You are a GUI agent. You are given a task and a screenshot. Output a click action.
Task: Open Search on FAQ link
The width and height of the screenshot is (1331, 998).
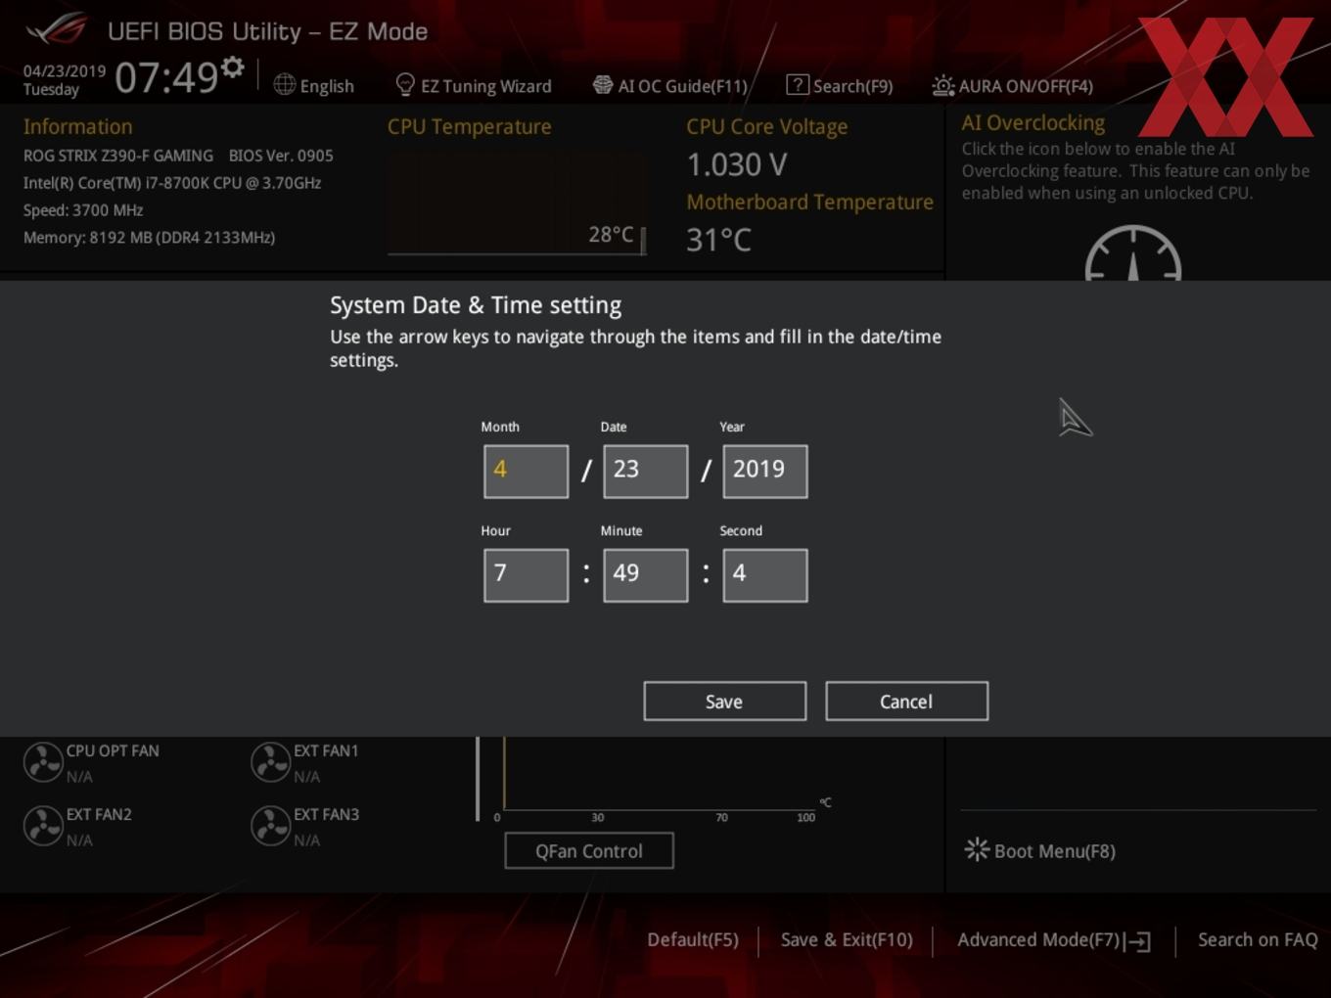click(1258, 939)
